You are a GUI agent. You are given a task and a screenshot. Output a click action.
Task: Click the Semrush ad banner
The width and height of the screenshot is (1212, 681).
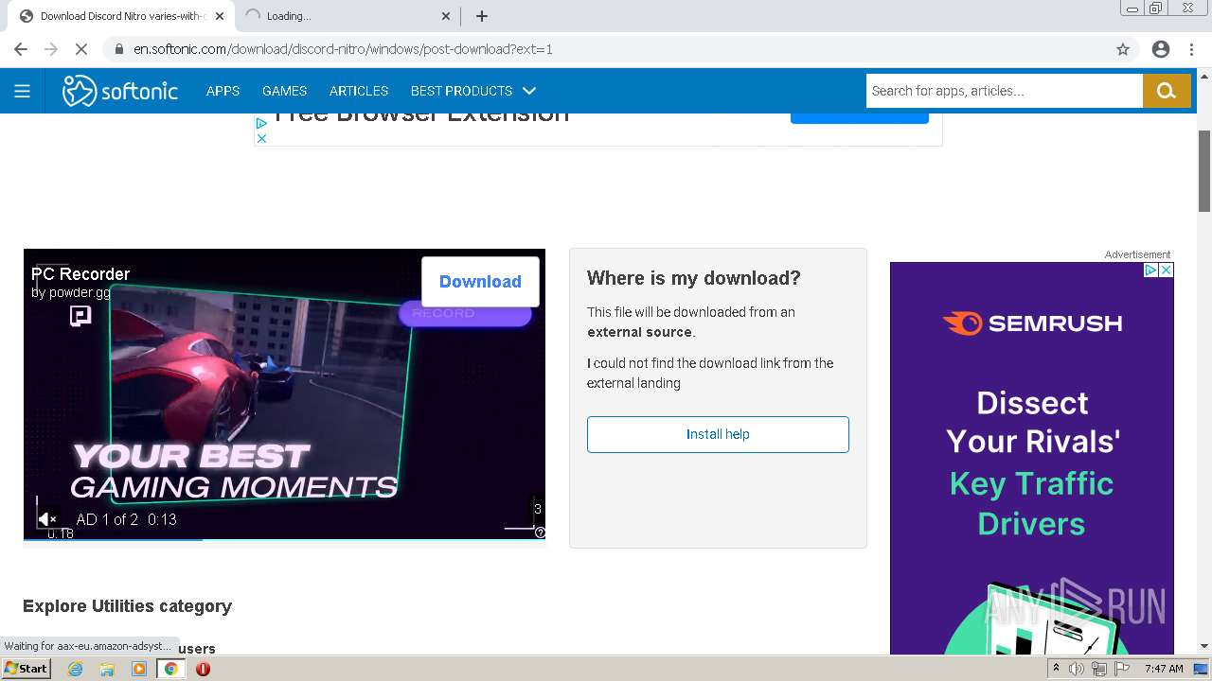click(1031, 458)
